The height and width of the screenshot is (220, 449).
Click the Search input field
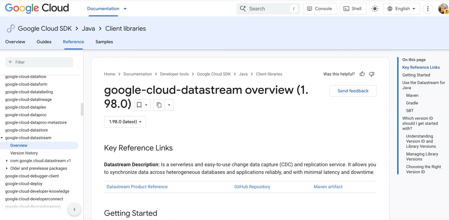point(268,9)
